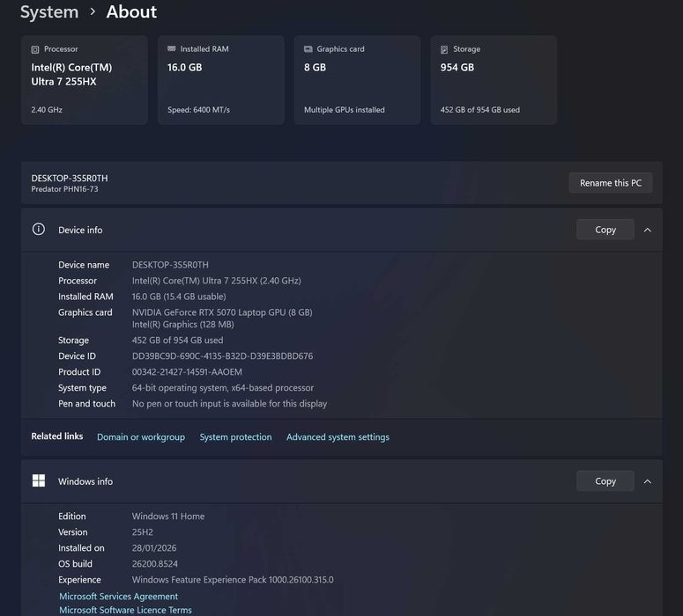Open the Storage summary card

point(494,80)
